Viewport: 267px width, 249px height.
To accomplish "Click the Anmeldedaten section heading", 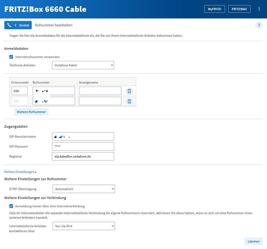I will pos(16,49).
